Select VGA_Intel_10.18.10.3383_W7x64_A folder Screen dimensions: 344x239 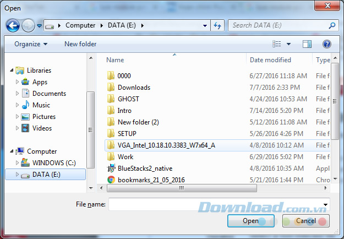217,145
